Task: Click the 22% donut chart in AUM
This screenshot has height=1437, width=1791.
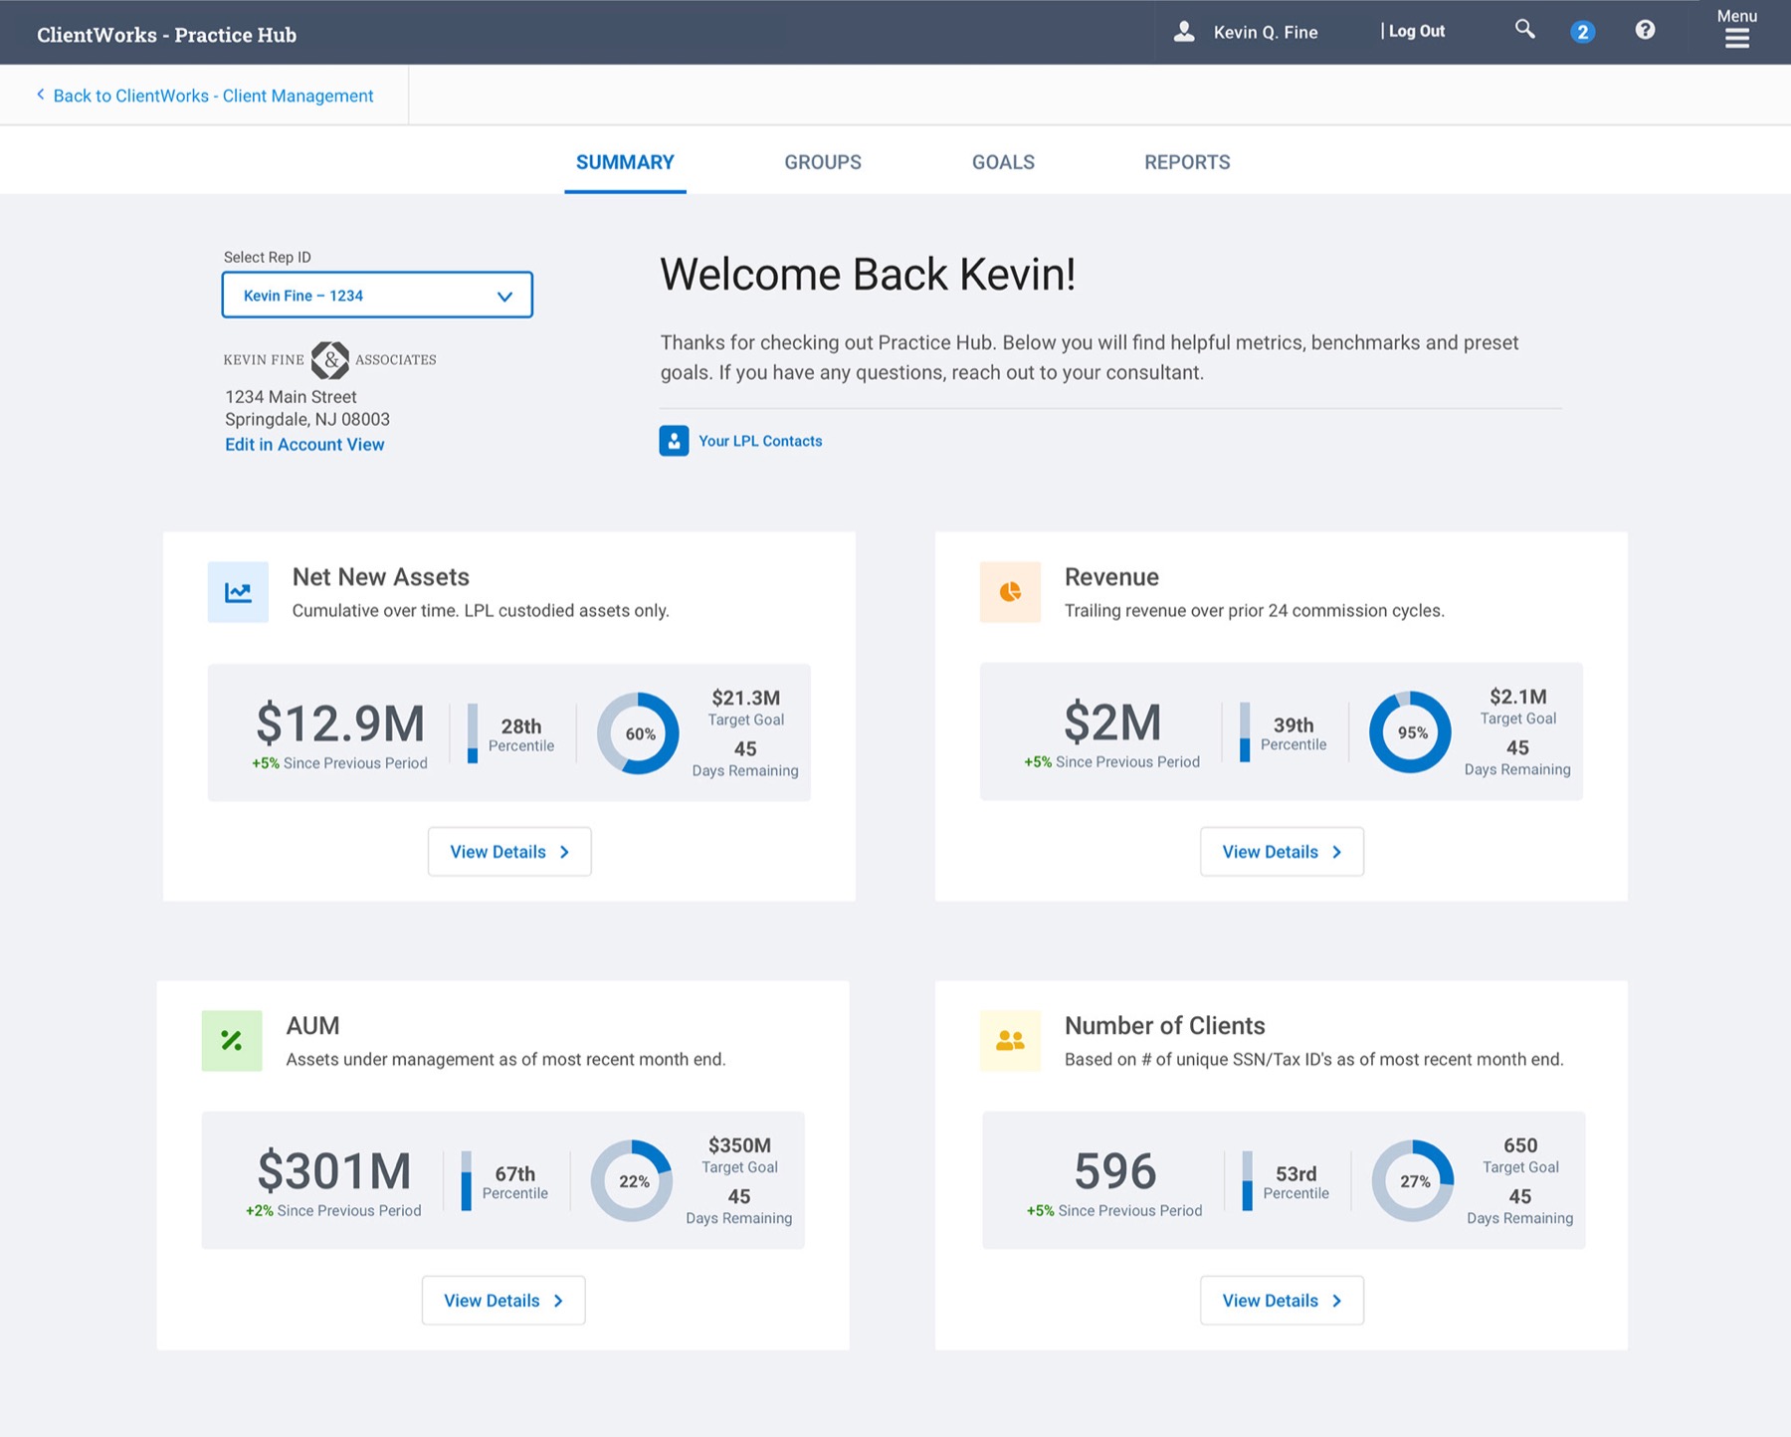Action: click(632, 1181)
